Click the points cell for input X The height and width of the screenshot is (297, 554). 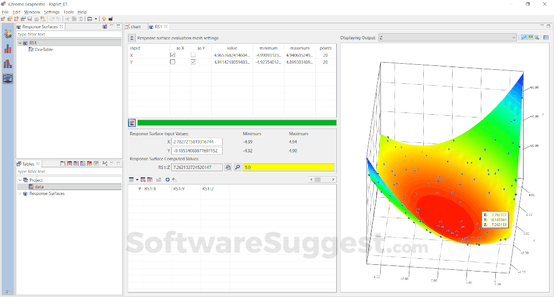tap(325, 55)
